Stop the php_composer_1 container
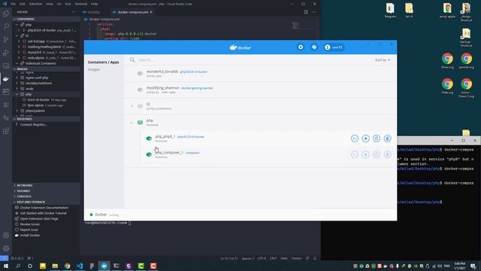Image resolution: width=481 pixels, height=271 pixels. [366, 154]
